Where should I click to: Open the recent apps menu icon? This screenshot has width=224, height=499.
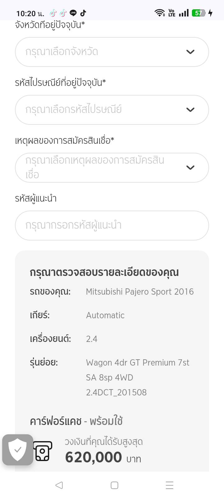click(170, 485)
